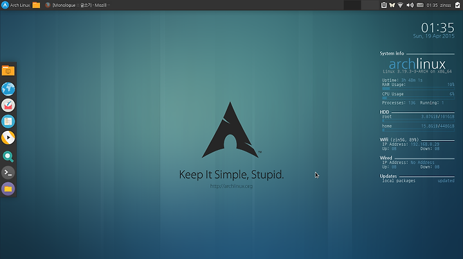Open the zinsss user menu
This screenshot has height=259, width=463.
pos(446,5)
